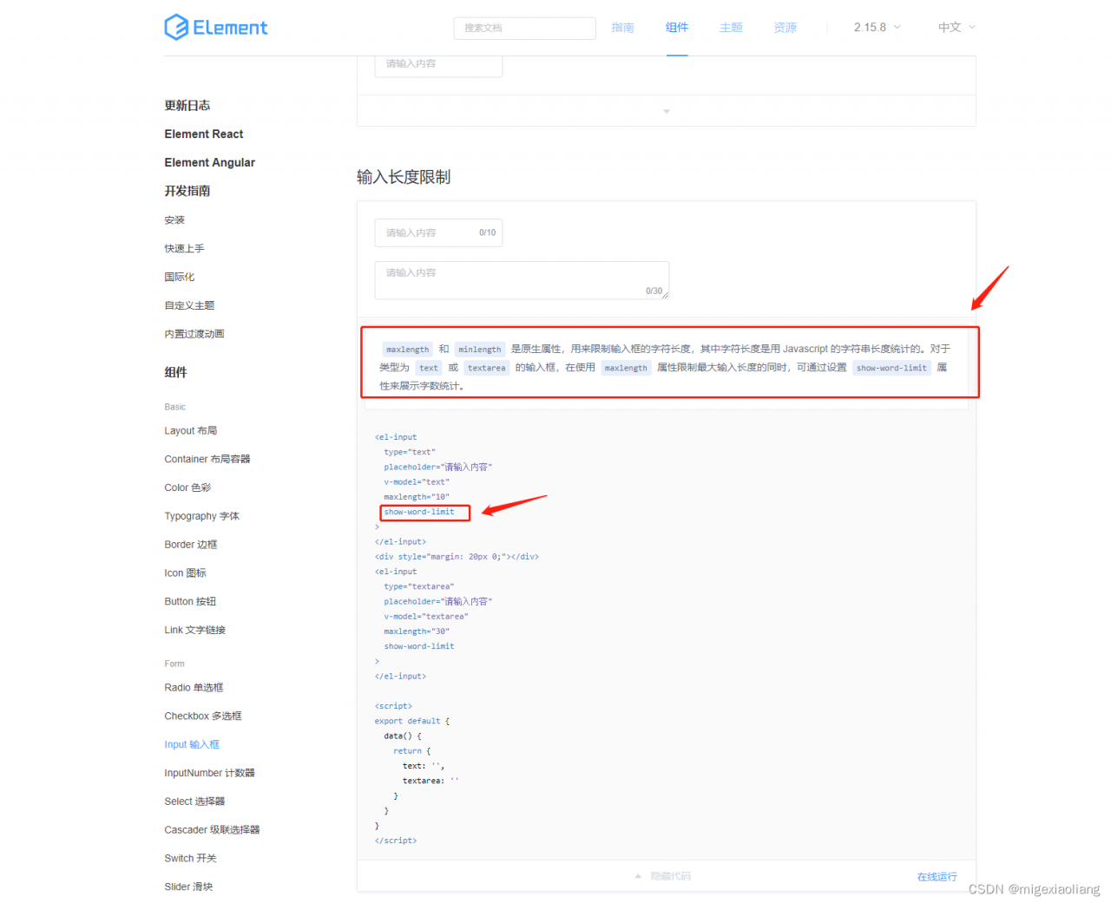Screen dimensions: 1111x903
Task: Click the 输入长度限制 section heading
Action: coord(404,177)
